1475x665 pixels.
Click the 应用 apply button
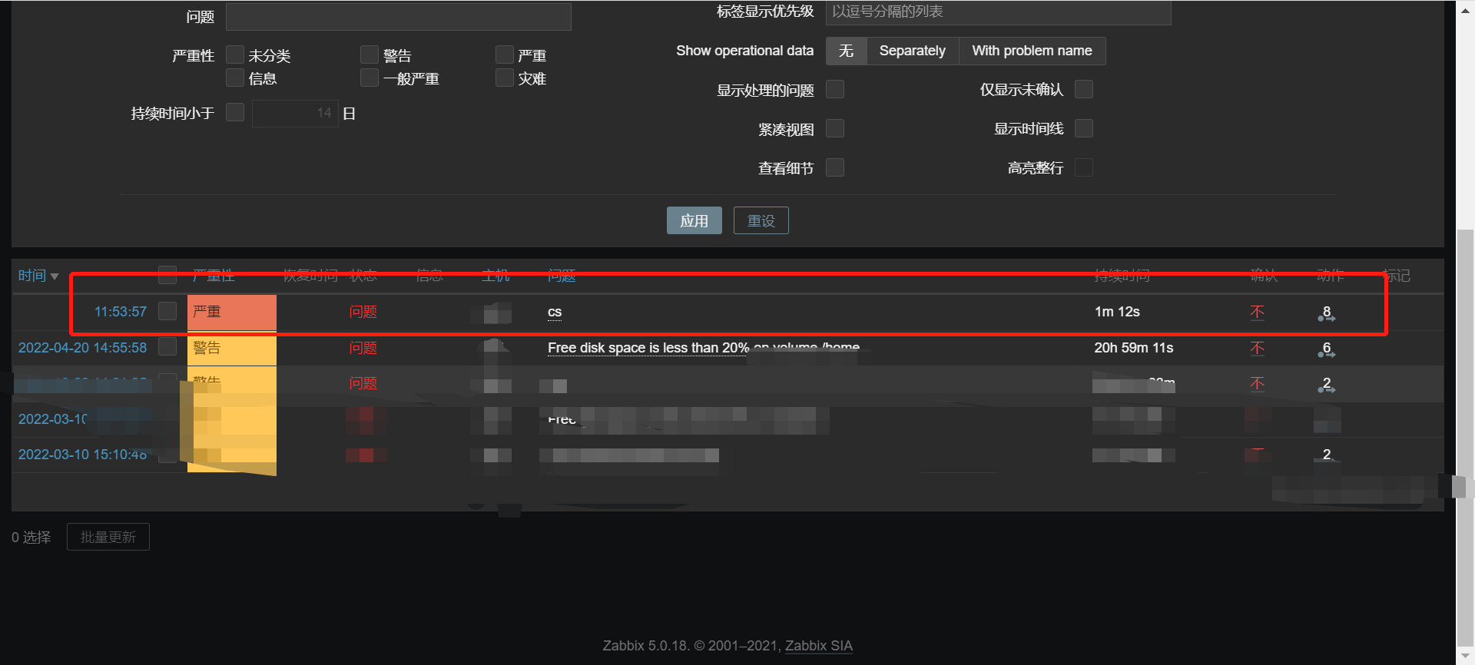tap(694, 220)
